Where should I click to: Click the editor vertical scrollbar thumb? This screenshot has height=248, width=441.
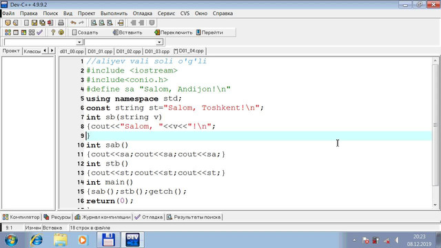pyautogui.click(x=435, y=125)
